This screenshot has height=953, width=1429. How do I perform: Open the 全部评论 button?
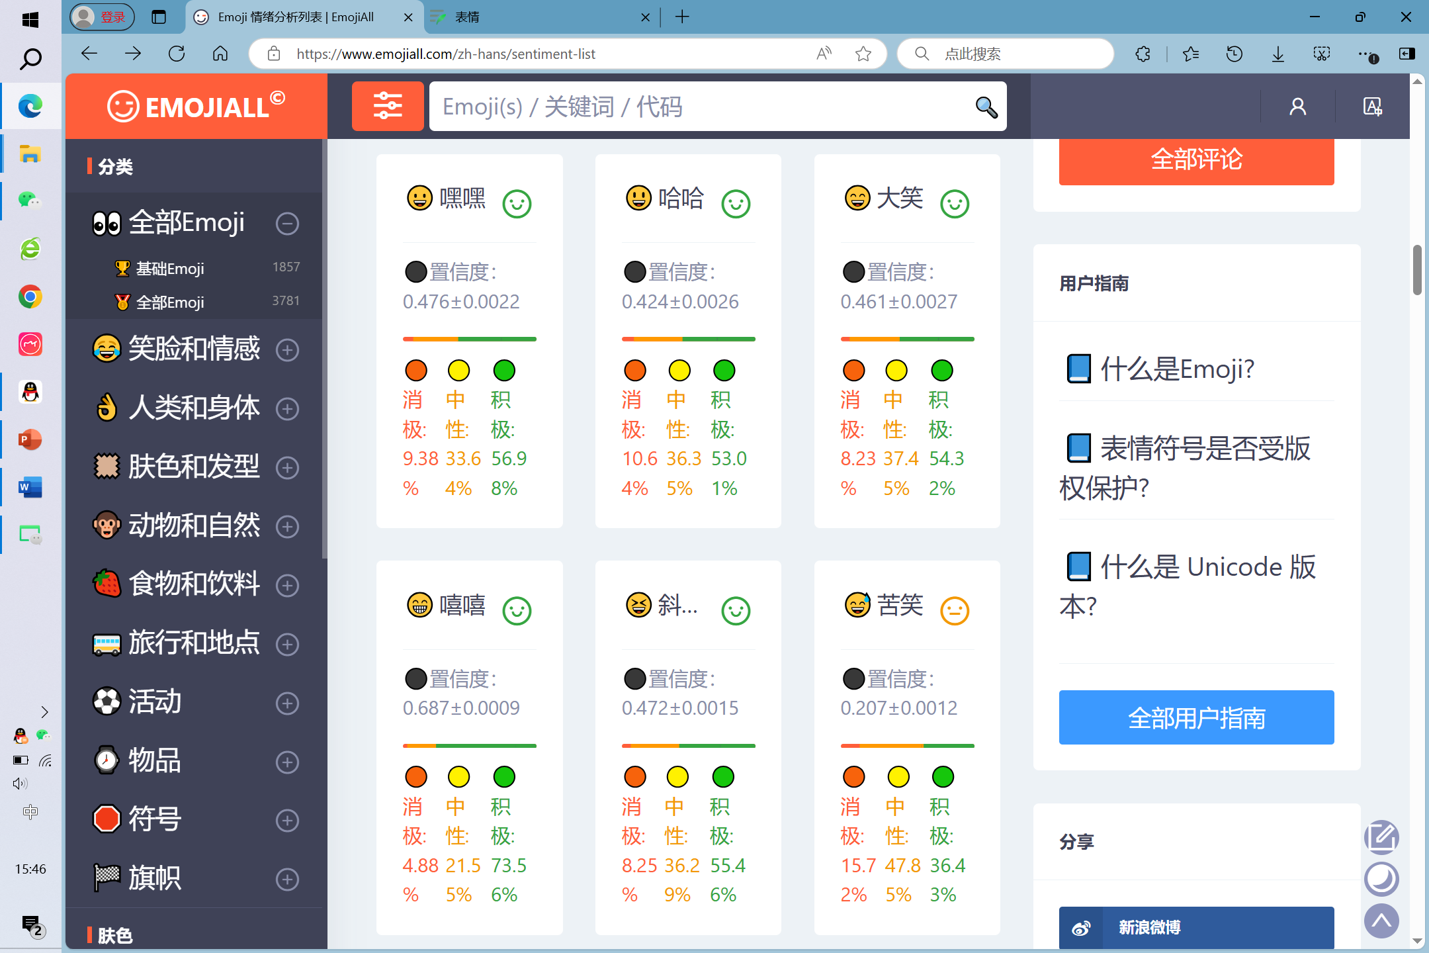[1196, 159]
